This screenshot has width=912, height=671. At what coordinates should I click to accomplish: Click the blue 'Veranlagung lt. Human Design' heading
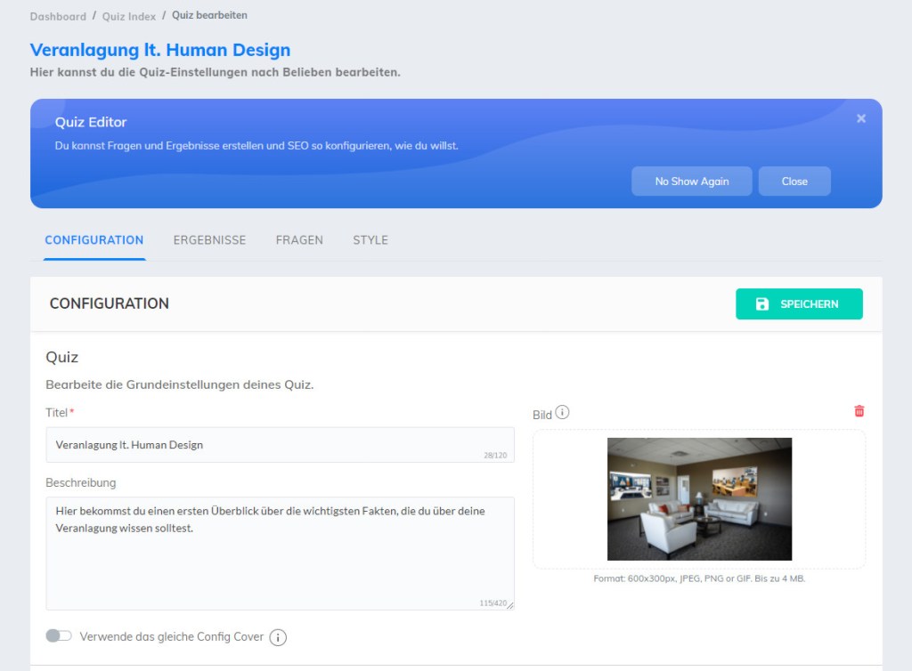pos(160,50)
